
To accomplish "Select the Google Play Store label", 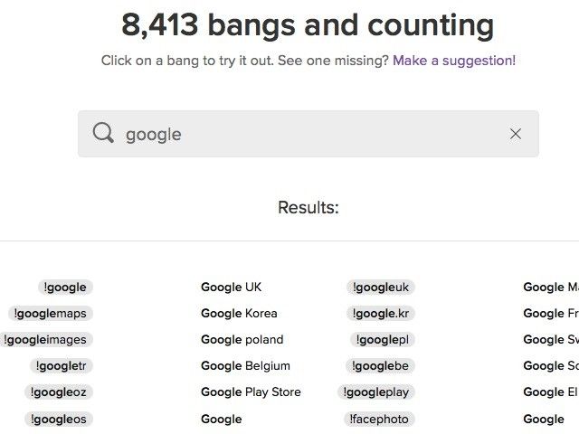I will [x=251, y=392].
